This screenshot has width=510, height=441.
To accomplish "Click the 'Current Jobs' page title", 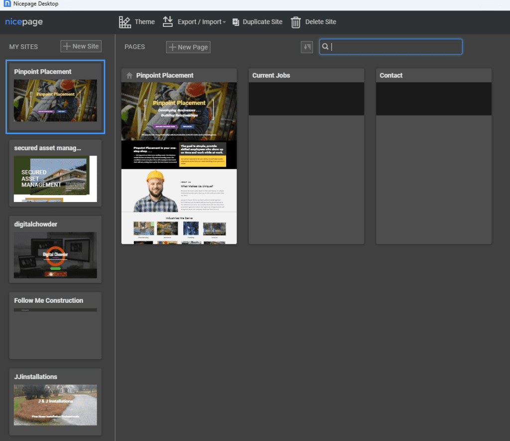I will (271, 75).
